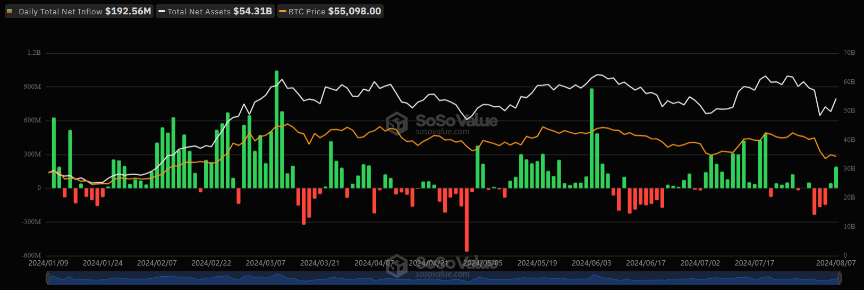Click the blue mini-chart range slider track
Viewport: 864px width, 290px height.
click(x=319, y=278)
